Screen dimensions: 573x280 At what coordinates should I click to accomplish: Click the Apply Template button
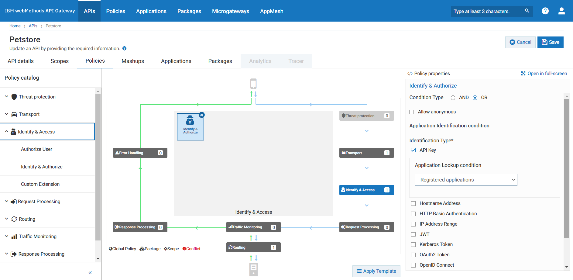point(376,271)
